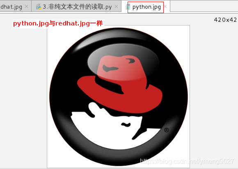The height and width of the screenshot is (169, 238).
Task: Close the 3.非纯文本文件的读取.py tab
Action: (116, 7)
